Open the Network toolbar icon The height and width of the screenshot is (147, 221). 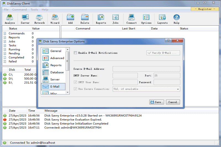tap(40, 19)
